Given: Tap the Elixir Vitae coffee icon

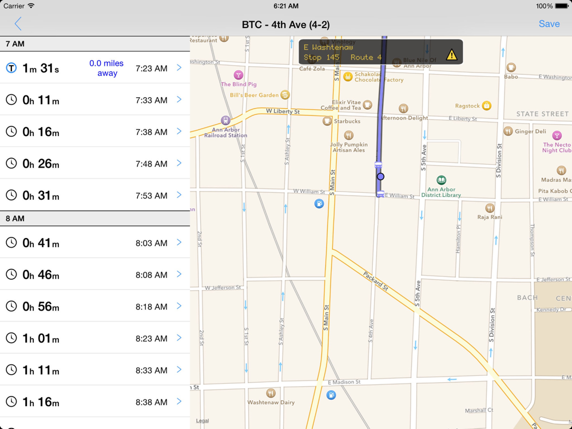Looking at the screenshot, I should tap(368, 105).
